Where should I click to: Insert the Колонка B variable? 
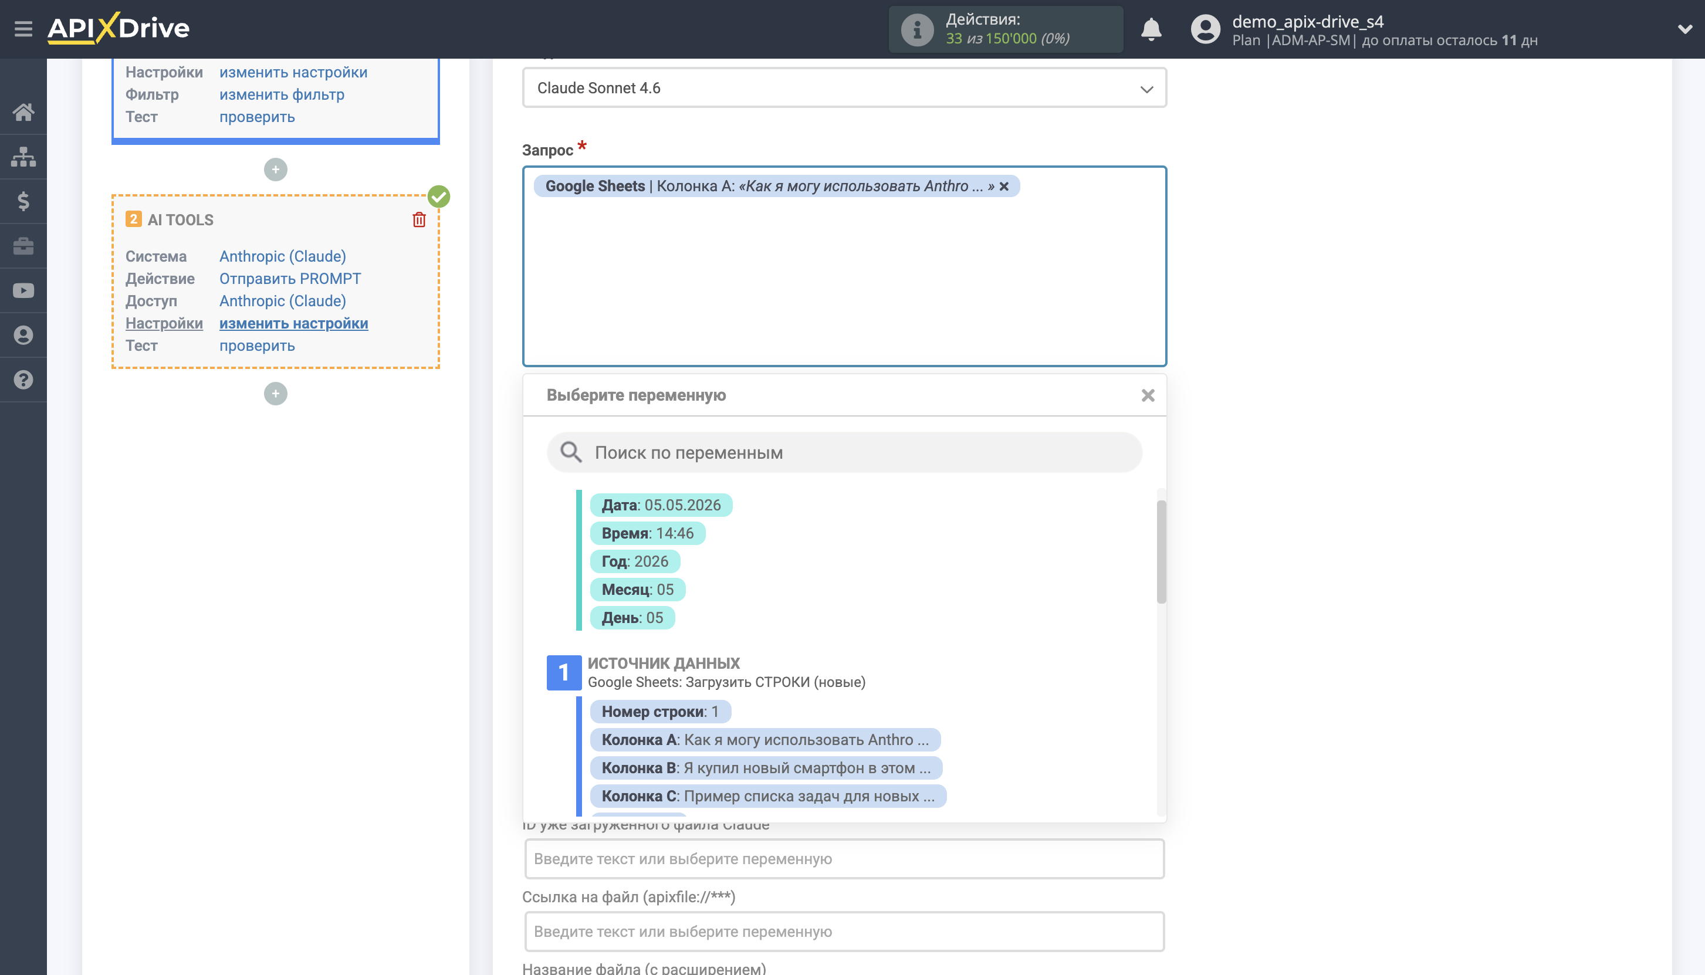(766, 767)
